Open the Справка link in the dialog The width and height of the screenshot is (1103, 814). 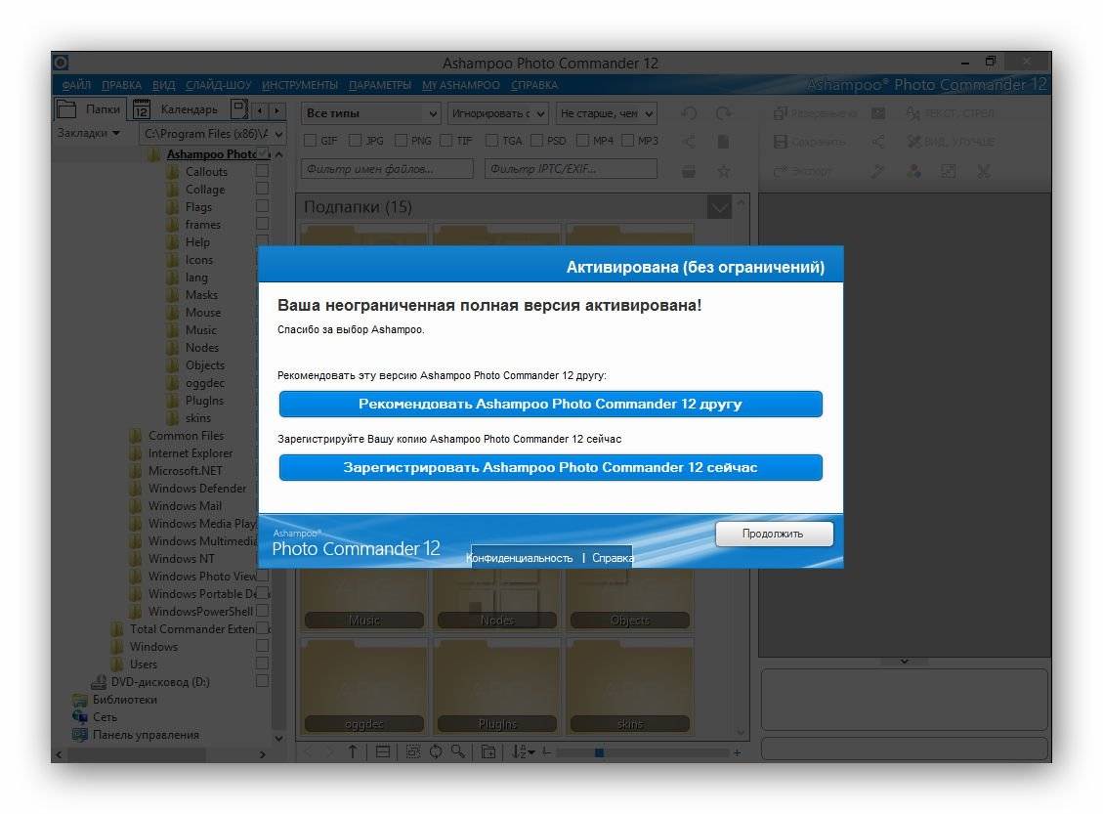coord(612,558)
